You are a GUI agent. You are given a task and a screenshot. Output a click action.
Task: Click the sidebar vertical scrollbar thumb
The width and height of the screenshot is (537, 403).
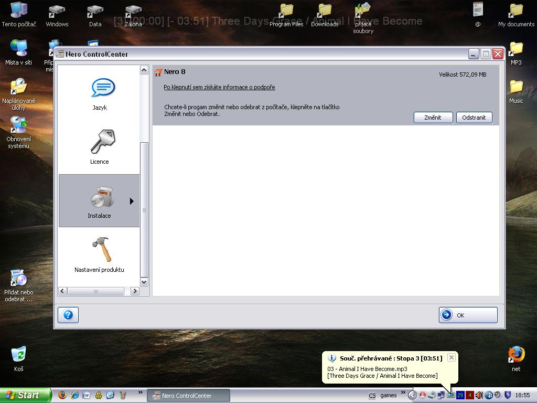pyautogui.click(x=144, y=210)
